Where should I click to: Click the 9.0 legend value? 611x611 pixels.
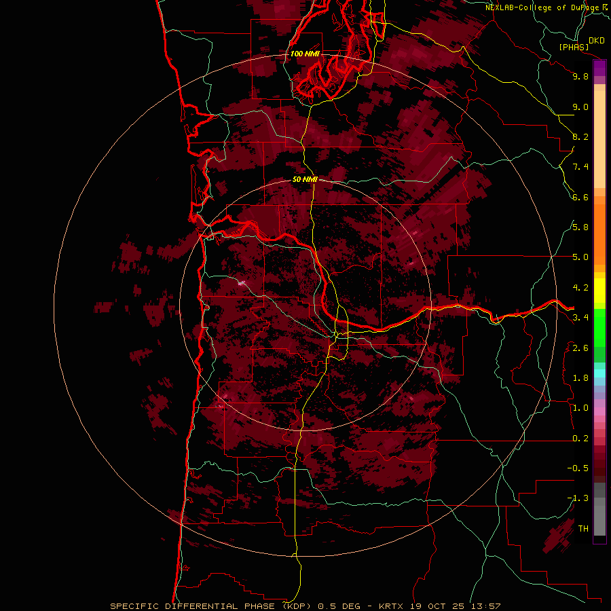click(580, 107)
